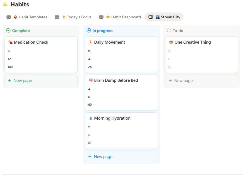Open the Morning Hydration card title
The height and width of the screenshot is (175, 243).
[112, 118]
